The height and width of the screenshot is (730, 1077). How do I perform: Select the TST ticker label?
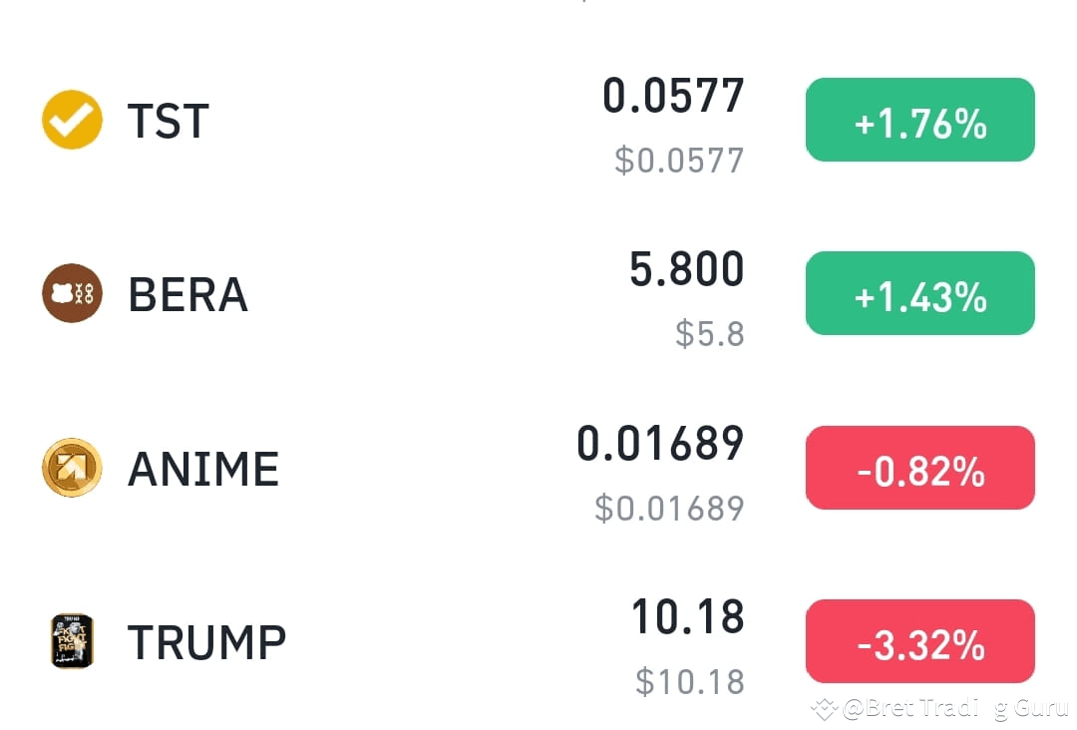(167, 120)
